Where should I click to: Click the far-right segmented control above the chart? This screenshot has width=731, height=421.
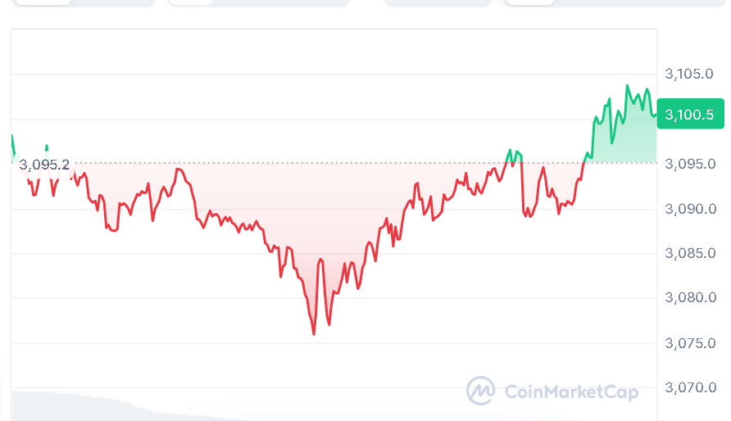coord(586,2)
